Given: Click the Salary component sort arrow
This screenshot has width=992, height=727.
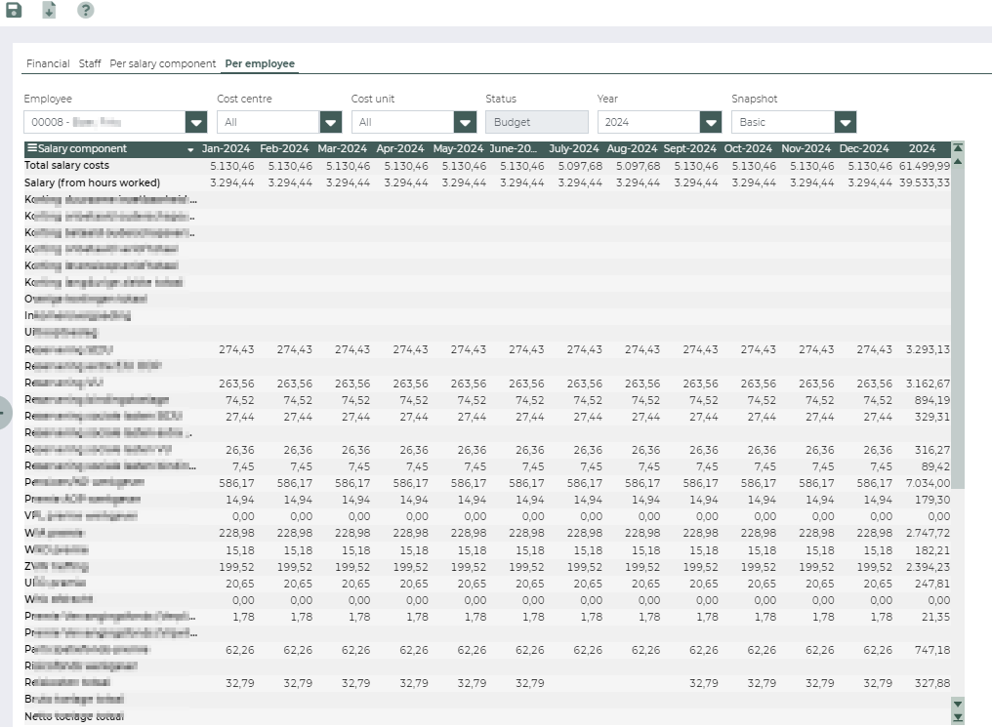Looking at the screenshot, I should coord(190,150).
